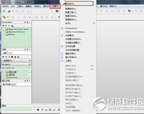Expand the 回收站 folder node
The height and width of the screenshot is (114, 144).
click(x=4, y=75)
